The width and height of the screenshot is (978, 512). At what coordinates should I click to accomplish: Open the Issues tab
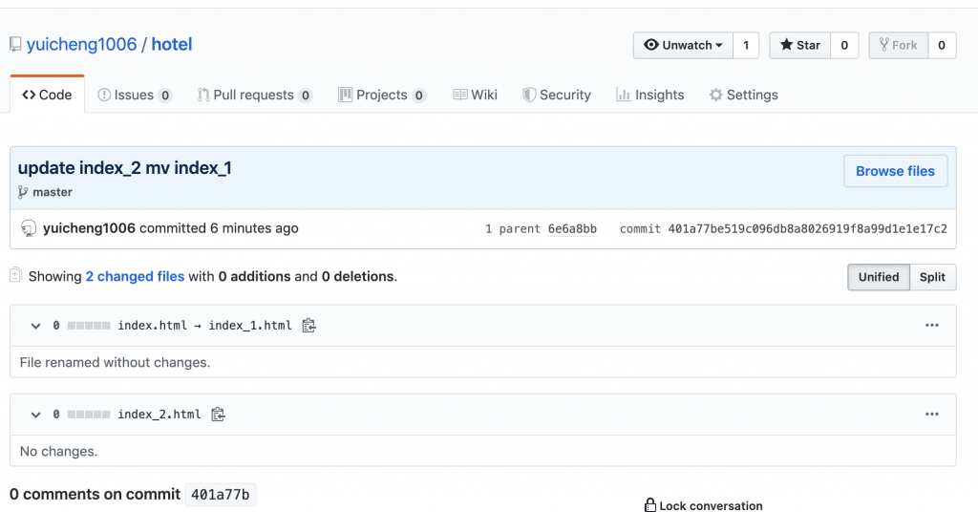pos(134,95)
